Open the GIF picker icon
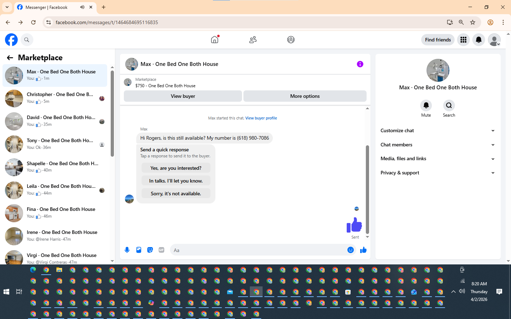 [x=161, y=250]
